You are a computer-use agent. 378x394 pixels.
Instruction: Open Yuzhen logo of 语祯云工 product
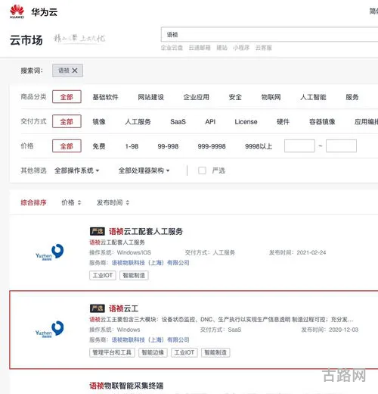coord(50,330)
